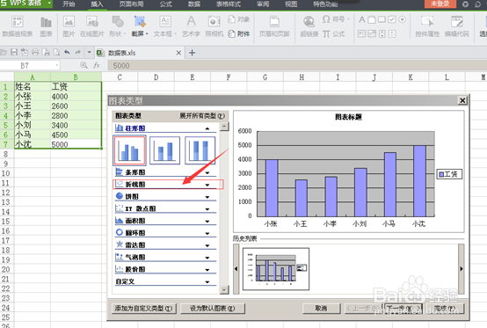
Task: Open Online Pictures (在线图片)
Action: click(92, 26)
